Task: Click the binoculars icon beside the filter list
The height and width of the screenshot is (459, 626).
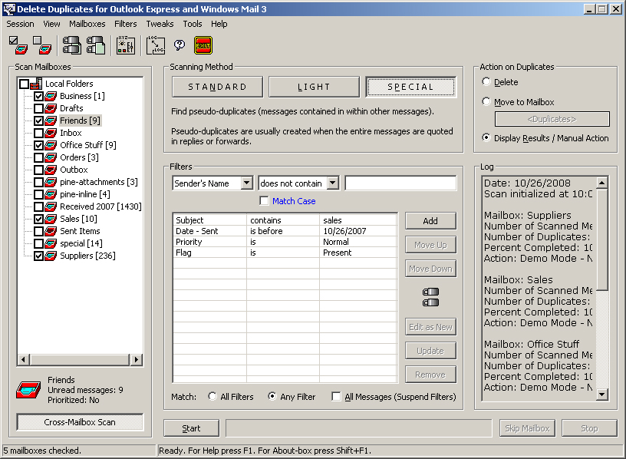Action: pyautogui.click(x=430, y=297)
